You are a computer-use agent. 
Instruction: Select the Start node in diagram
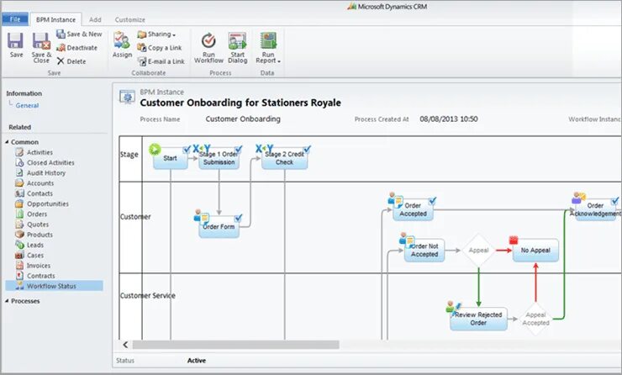pos(170,158)
